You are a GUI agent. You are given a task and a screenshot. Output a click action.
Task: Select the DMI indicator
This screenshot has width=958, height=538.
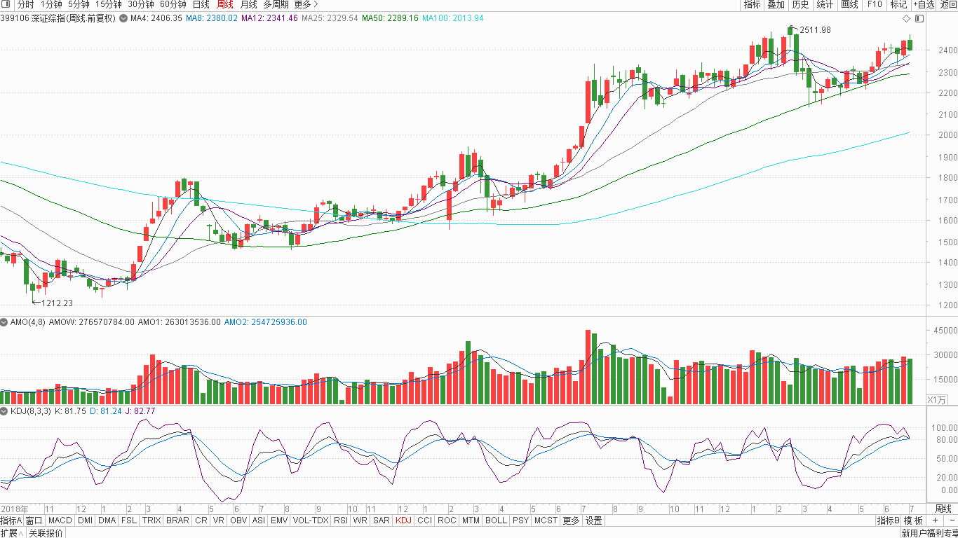coord(85,520)
